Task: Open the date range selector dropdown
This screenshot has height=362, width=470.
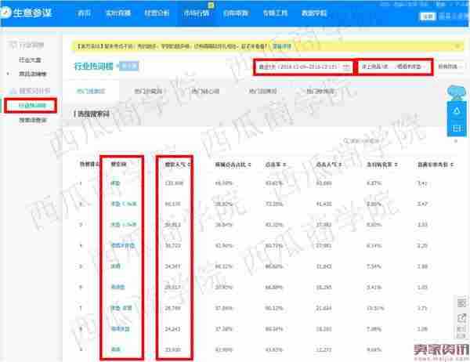Action: click(303, 67)
